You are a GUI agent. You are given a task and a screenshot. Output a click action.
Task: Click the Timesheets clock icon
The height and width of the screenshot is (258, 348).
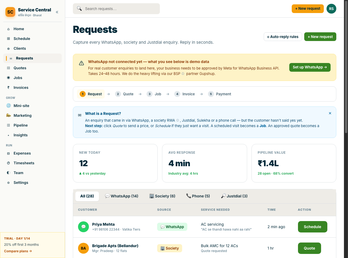coord(8,163)
